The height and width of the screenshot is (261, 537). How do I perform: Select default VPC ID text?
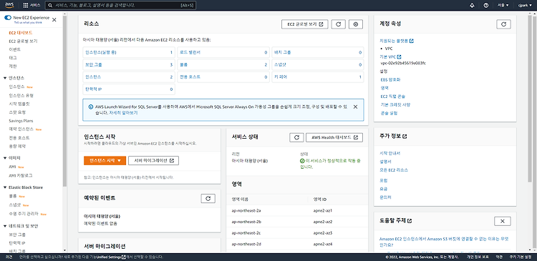pyautogui.click(x=403, y=63)
